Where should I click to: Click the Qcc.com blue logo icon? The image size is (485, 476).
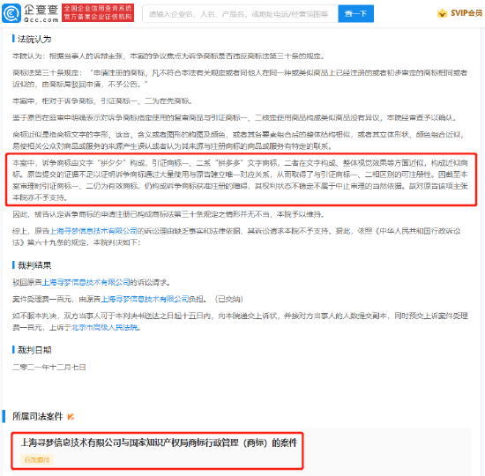coord(11,13)
